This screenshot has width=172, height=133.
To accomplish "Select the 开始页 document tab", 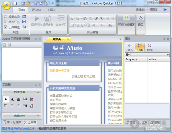I will point(58,39).
